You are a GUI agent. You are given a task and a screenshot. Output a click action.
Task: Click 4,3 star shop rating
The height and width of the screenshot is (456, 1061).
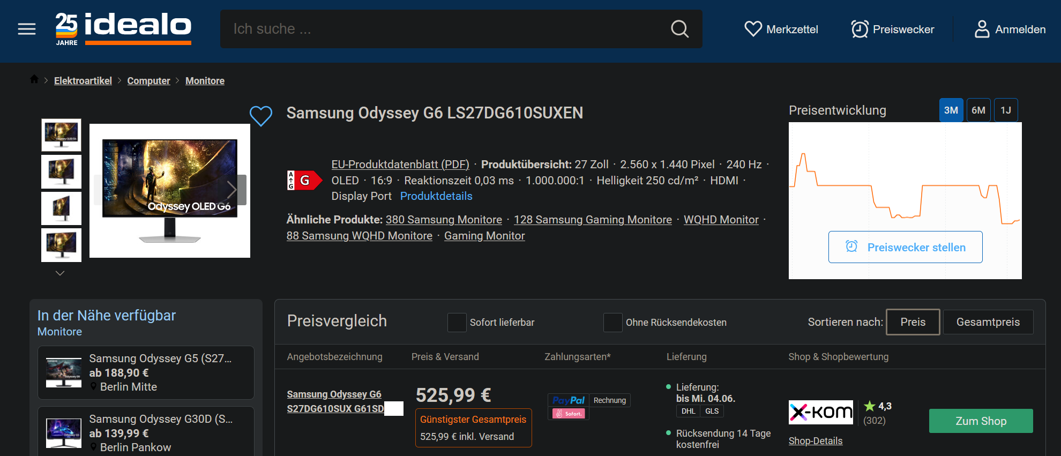[x=878, y=406]
